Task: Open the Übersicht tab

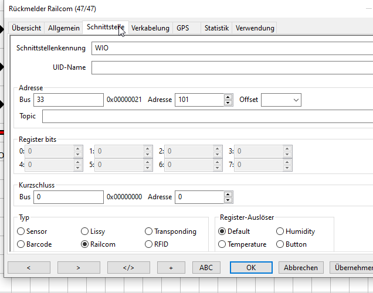Action: (x=26, y=28)
